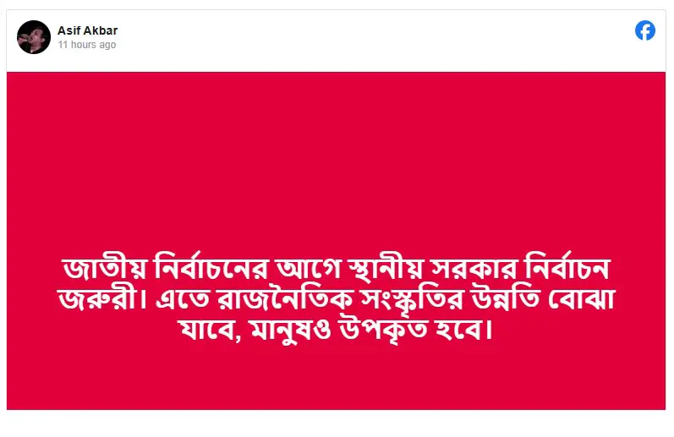Open the "11 hours ago" timestamp link
This screenshot has height=437, width=674.
[x=87, y=45]
